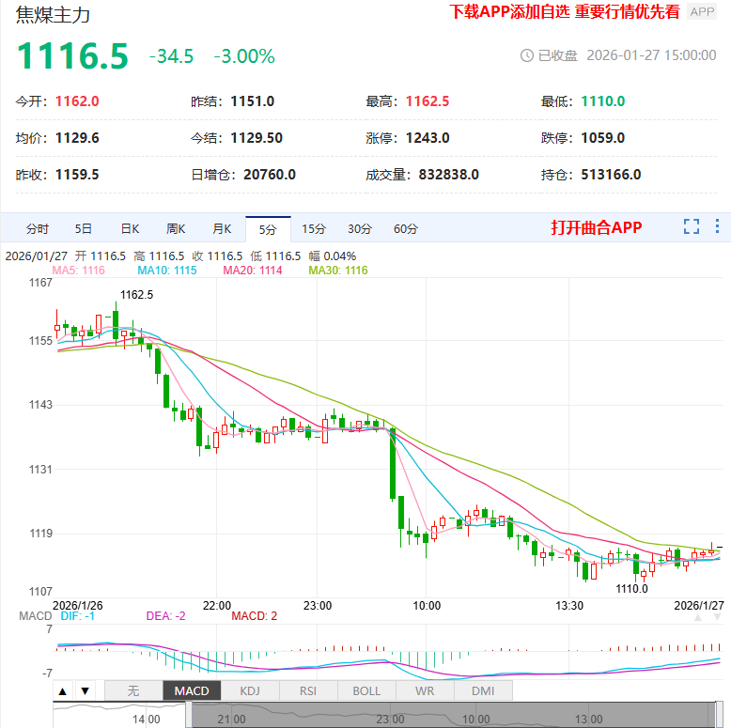Click 涨停 value 1243.0
Image resolution: width=731 pixels, height=728 pixels.
tap(428, 138)
